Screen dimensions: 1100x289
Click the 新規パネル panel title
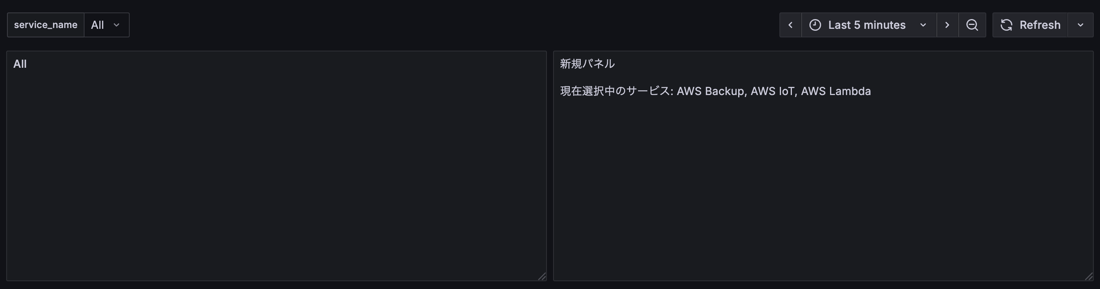point(587,63)
